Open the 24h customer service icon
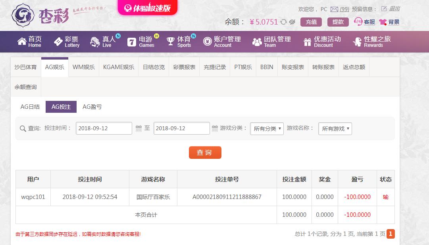Viewport: 429px width, 245px height. click(358, 21)
